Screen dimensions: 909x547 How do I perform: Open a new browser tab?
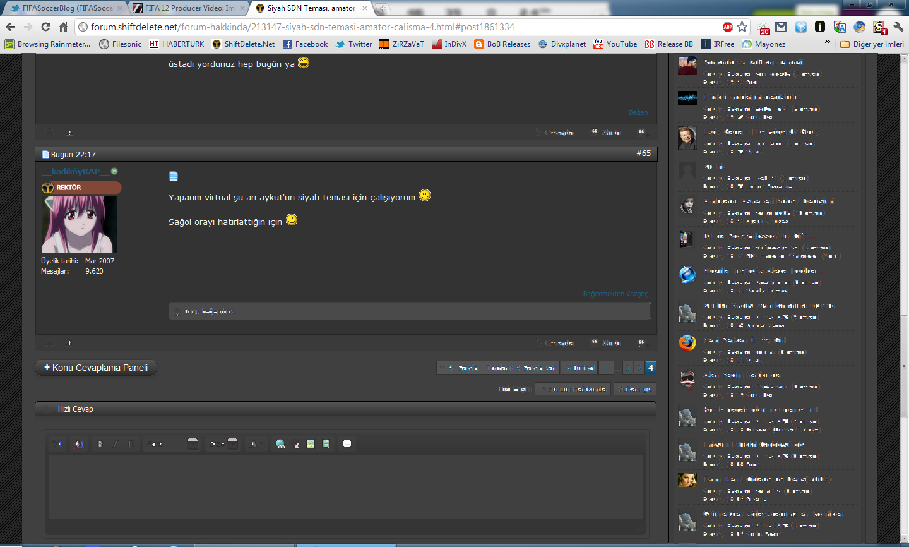pyautogui.click(x=383, y=8)
